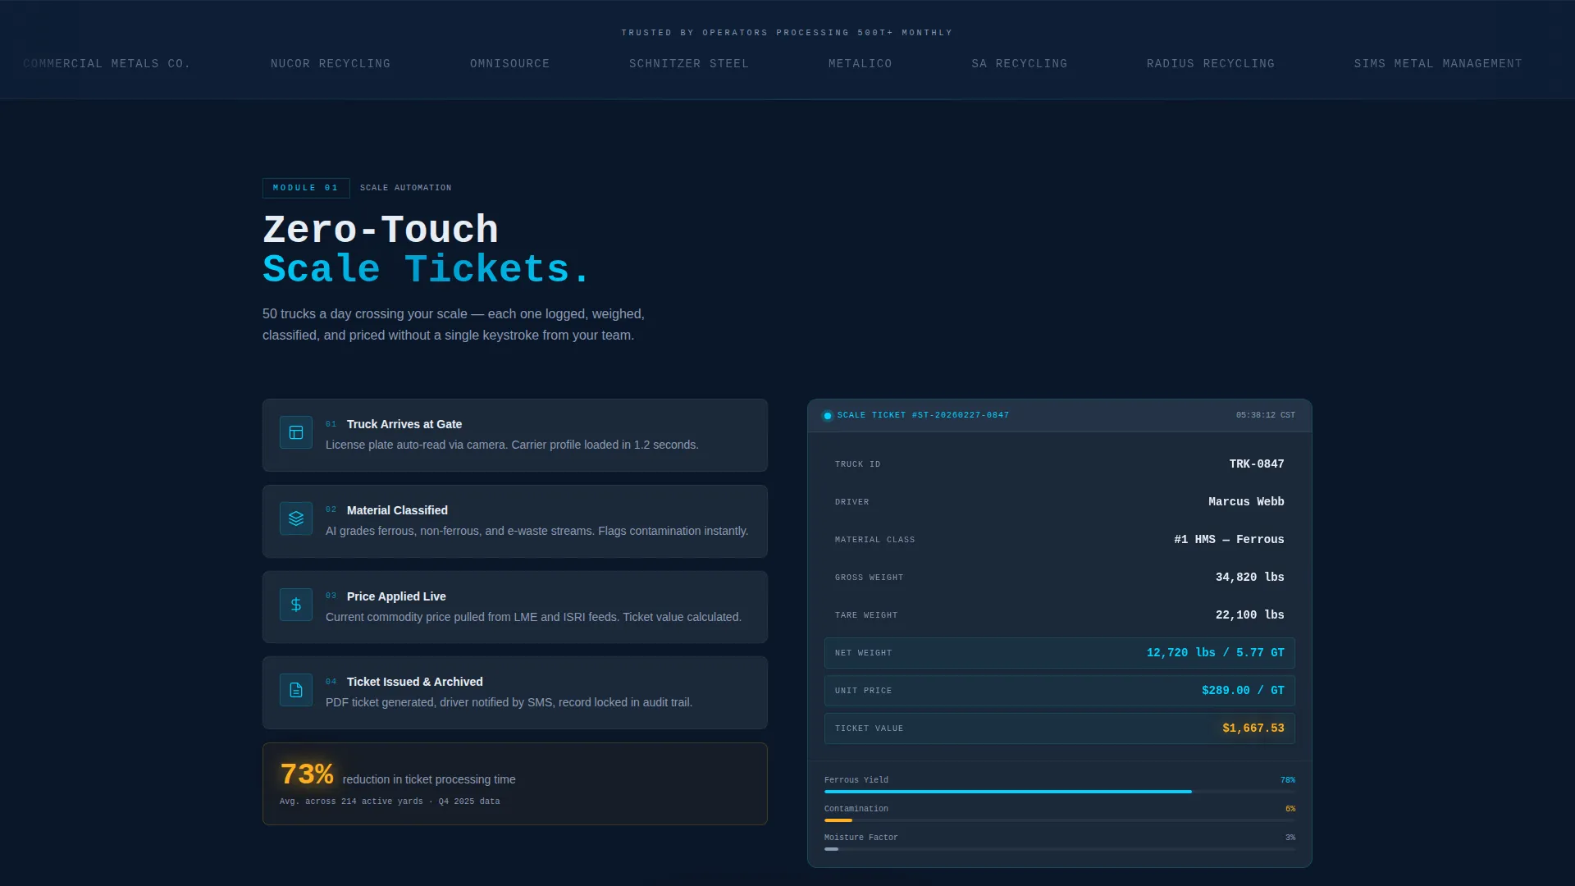Click the 3% Moisture Factor value
This screenshot has height=886, width=1575.
(x=1290, y=838)
